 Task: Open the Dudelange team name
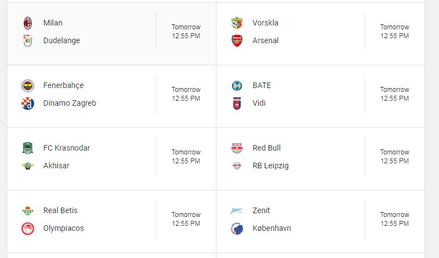click(x=62, y=40)
